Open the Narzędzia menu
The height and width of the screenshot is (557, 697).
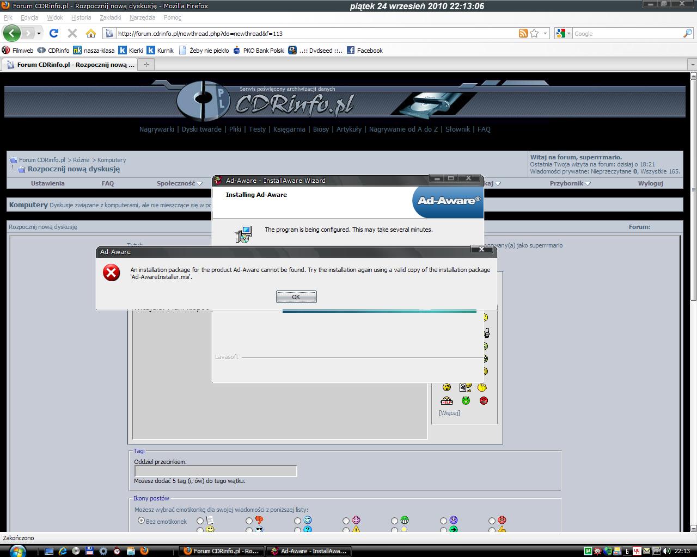pos(143,17)
